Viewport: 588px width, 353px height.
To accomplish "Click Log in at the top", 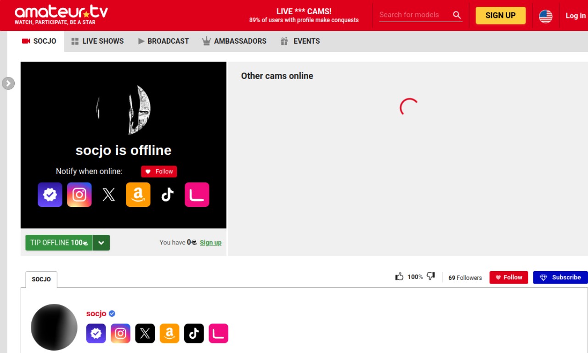I will (x=576, y=16).
